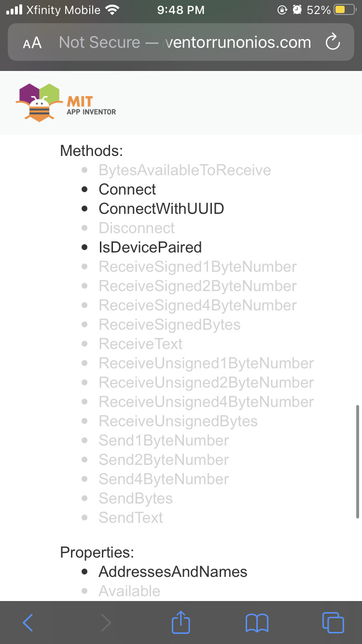Click the page scrollbar indicator
Screen dimensions: 362x644
point(358,461)
